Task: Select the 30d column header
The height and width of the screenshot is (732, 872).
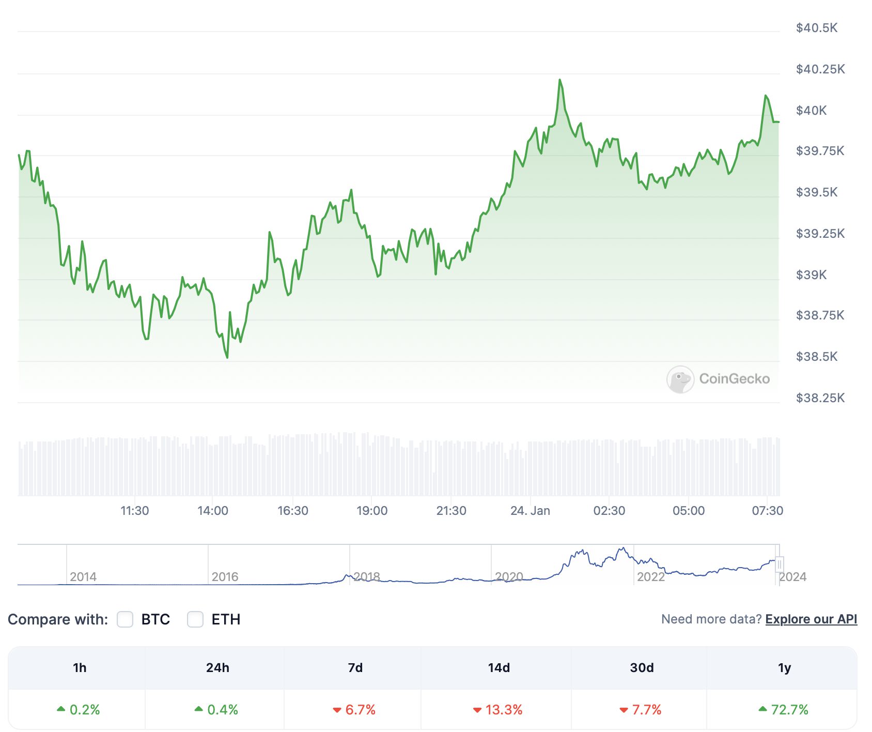Action: click(642, 668)
